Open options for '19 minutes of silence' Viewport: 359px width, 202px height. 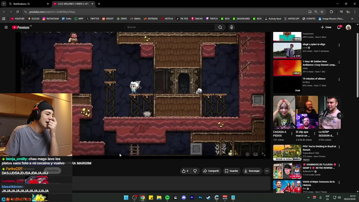pyautogui.click(x=339, y=79)
